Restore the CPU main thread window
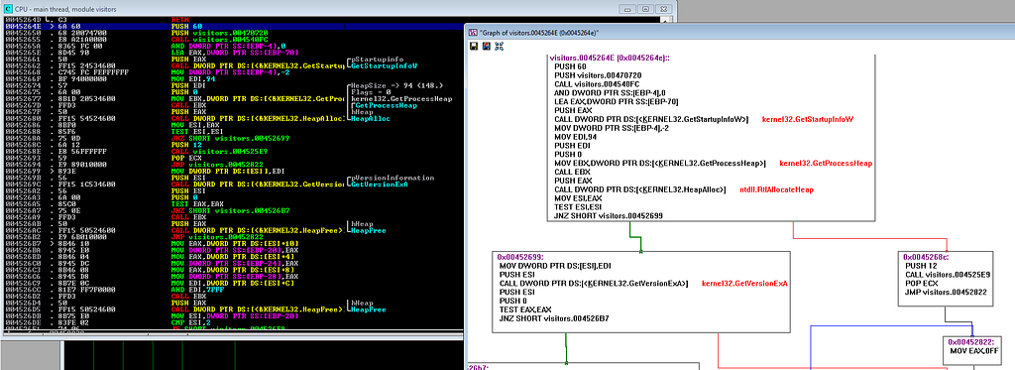This screenshot has height=370, width=1015. (645, 9)
